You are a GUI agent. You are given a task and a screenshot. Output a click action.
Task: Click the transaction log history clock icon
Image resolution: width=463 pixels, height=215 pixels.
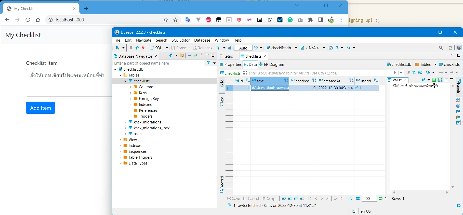coord(256,48)
